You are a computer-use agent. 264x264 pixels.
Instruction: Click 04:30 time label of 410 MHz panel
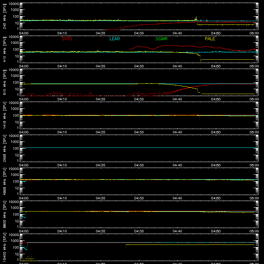click(x=139, y=66)
